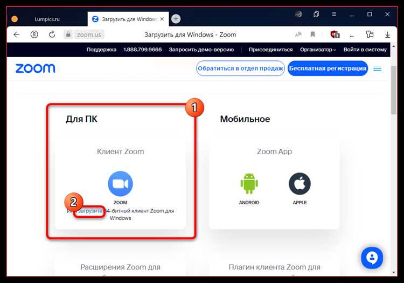This screenshot has height=283, width=404.
Task: Bookmark this page with the bookmark icon
Action: (x=312, y=34)
